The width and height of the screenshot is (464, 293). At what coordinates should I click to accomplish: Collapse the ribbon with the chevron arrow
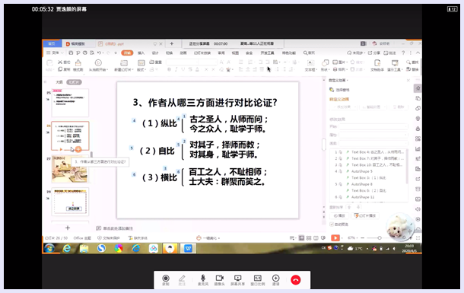(x=418, y=53)
